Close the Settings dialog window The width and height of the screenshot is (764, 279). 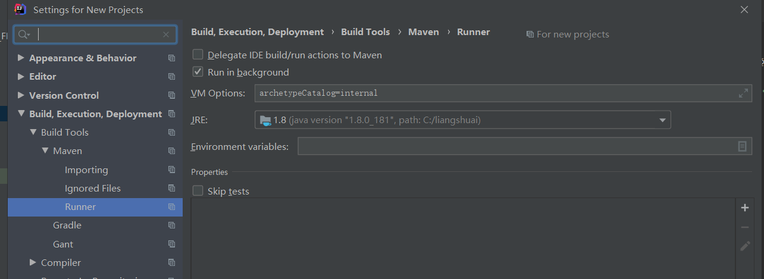(x=744, y=10)
